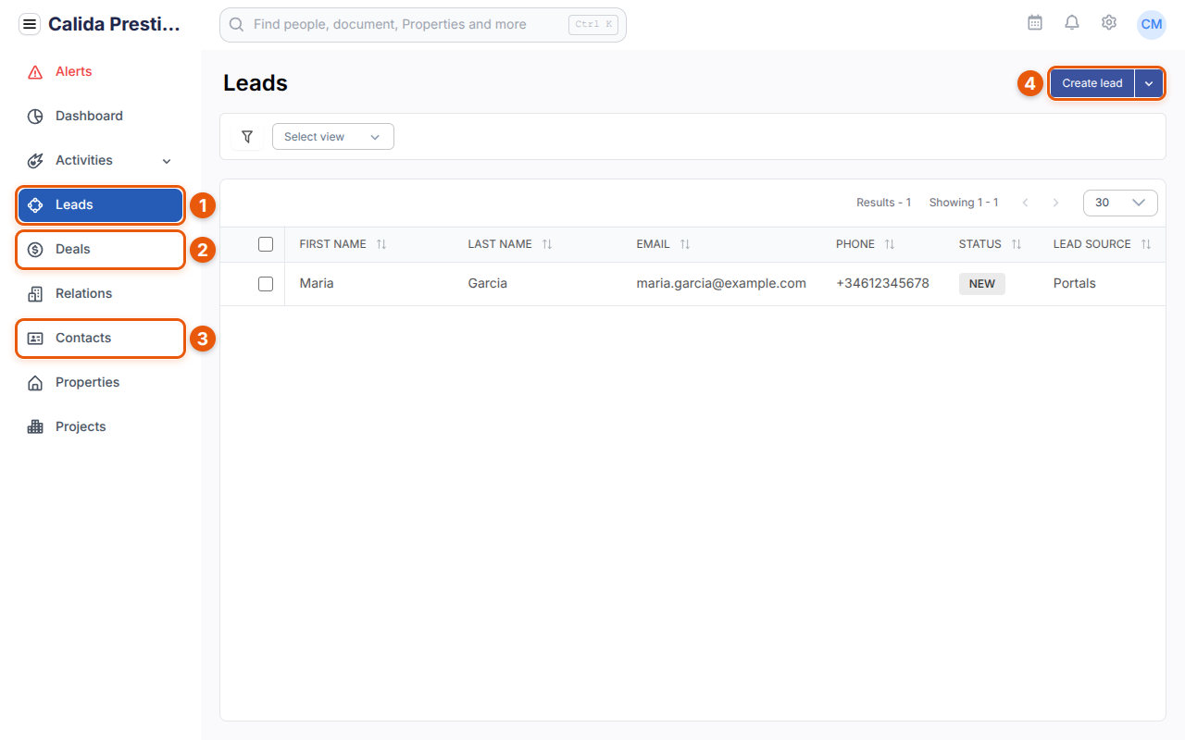Open Projects in sidebar
The height and width of the screenshot is (740, 1185).
pos(100,426)
